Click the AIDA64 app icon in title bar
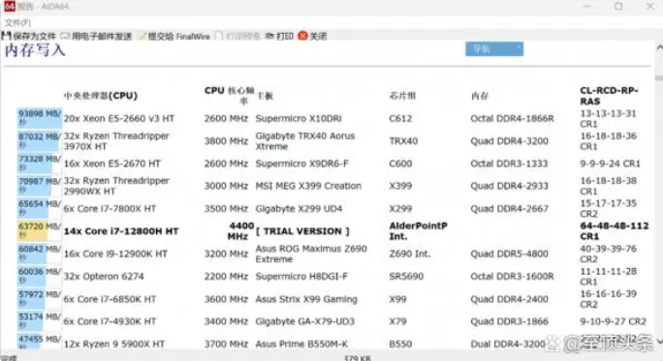Viewport: 663px width, 361px height. pyautogui.click(x=10, y=7)
